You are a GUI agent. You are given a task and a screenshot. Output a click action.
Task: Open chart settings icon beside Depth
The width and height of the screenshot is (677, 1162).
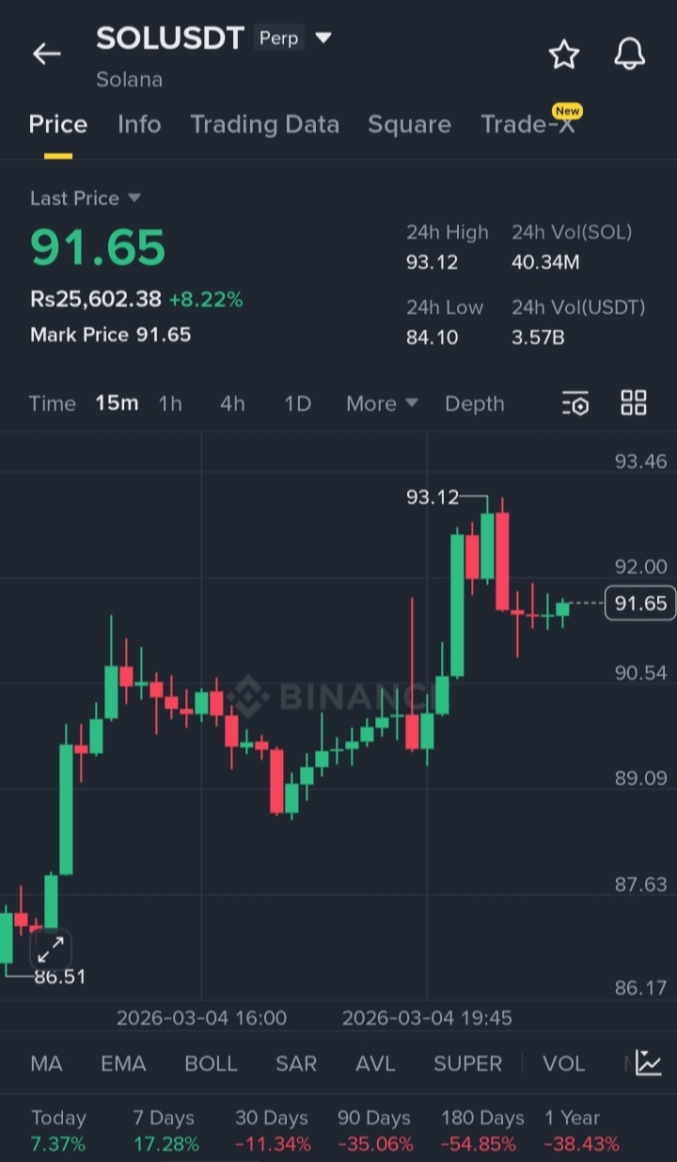(575, 403)
